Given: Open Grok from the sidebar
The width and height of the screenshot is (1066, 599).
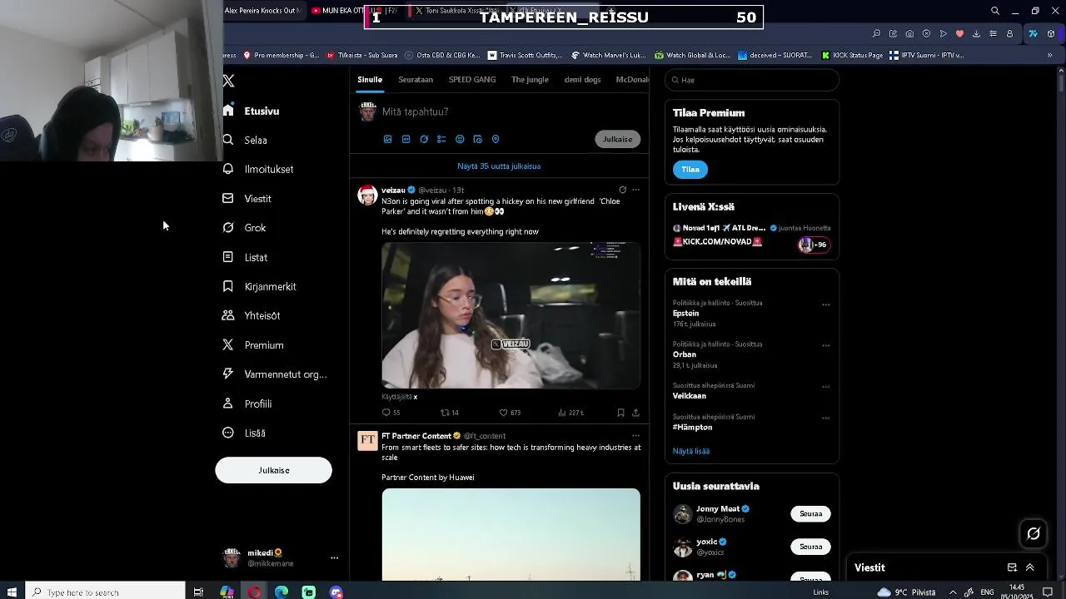Looking at the screenshot, I should pos(244,228).
